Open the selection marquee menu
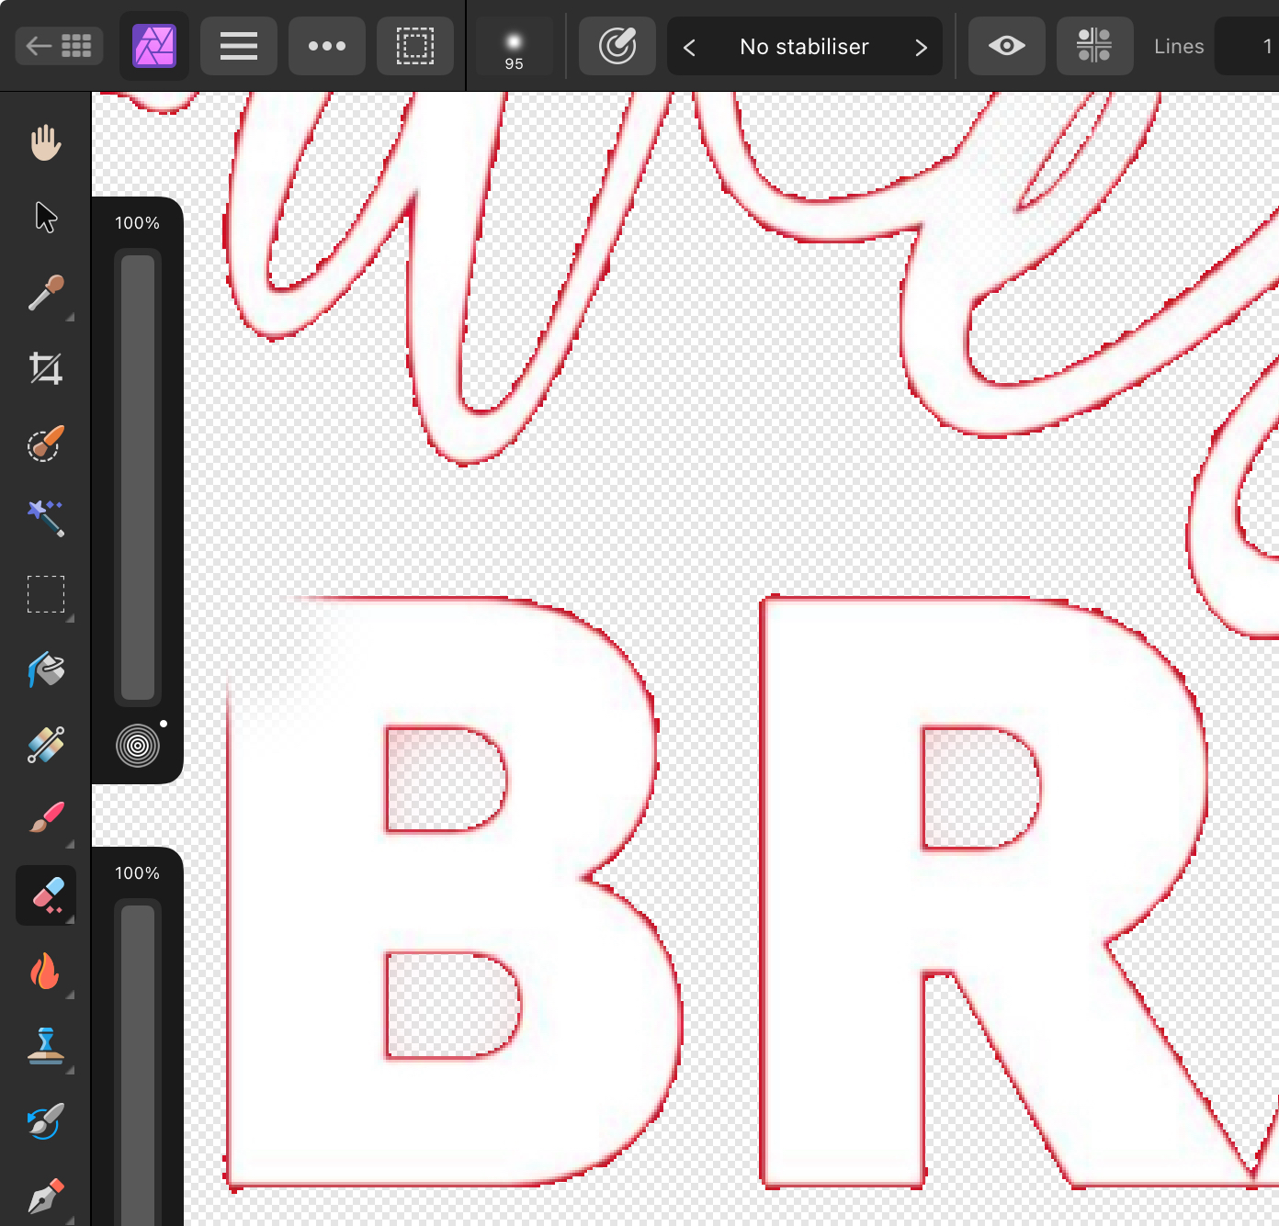This screenshot has height=1226, width=1279. (x=415, y=45)
